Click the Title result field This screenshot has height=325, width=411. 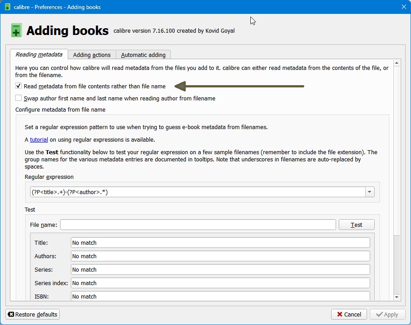(220, 243)
